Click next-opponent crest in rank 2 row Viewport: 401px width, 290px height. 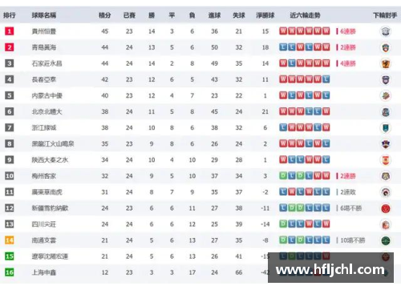click(385, 47)
